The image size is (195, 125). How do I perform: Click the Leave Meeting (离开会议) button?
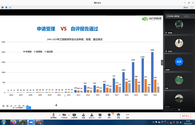pos(185,116)
